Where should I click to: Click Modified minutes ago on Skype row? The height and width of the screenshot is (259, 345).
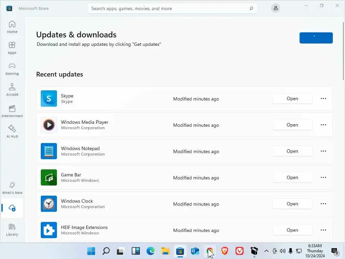[x=196, y=99]
